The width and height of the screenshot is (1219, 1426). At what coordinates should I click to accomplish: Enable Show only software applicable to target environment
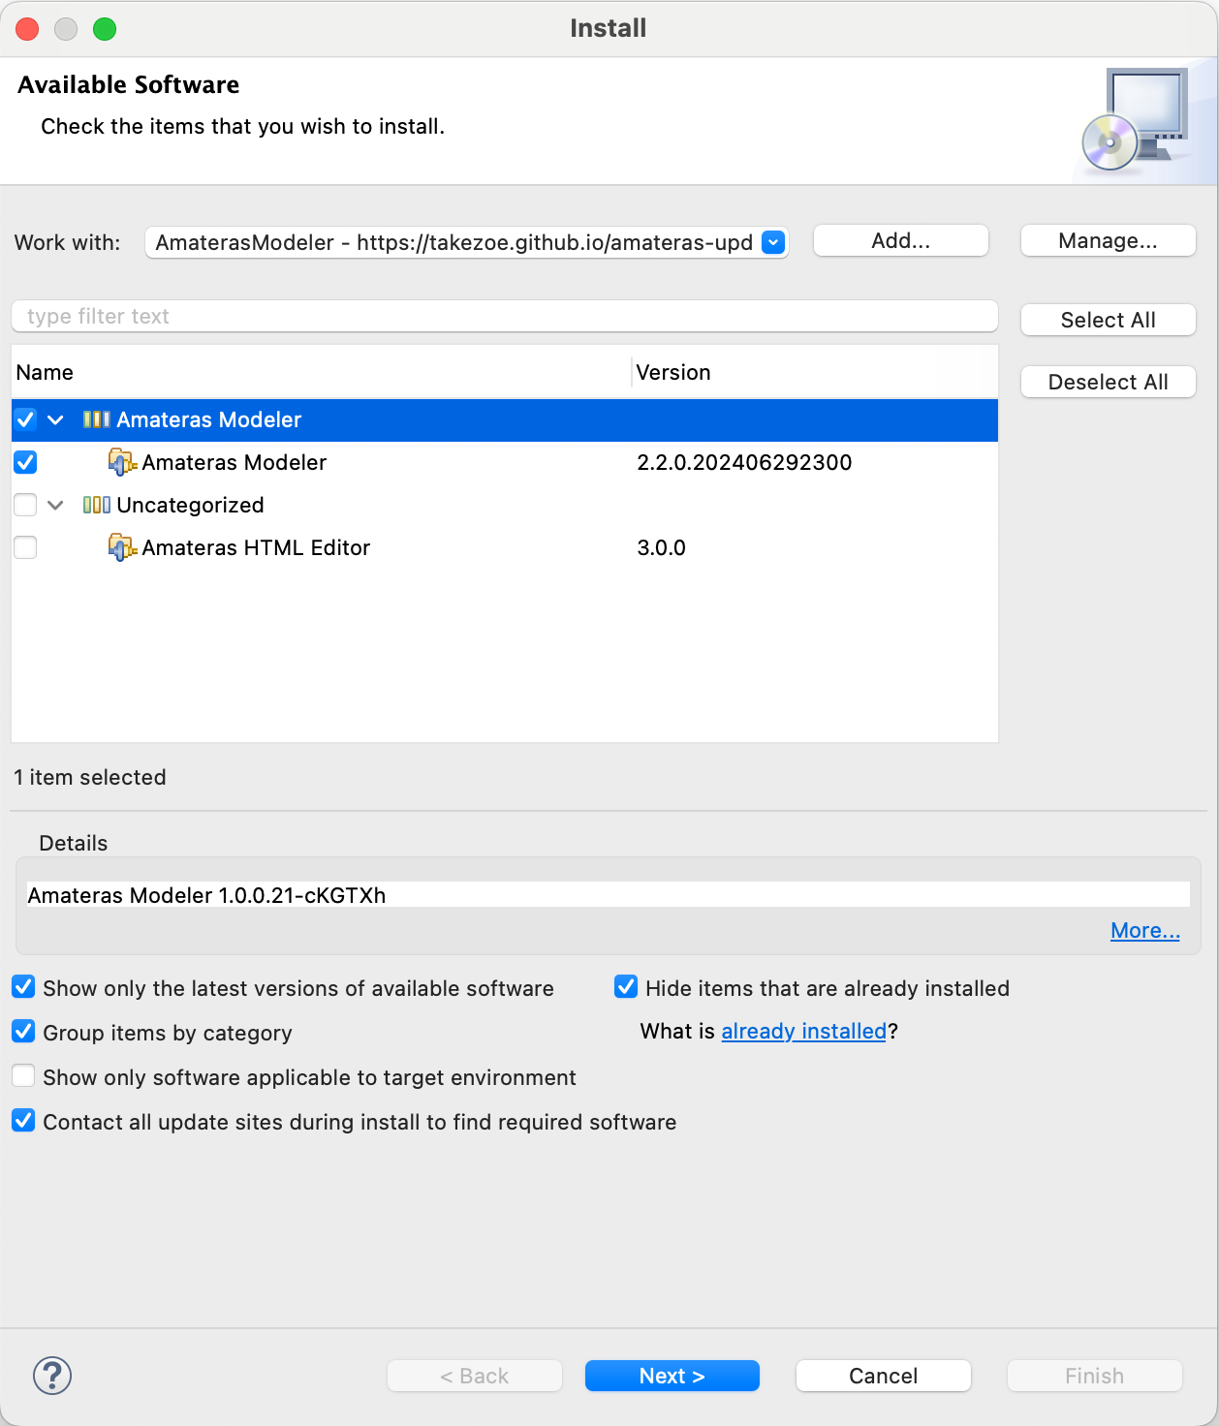click(x=24, y=1076)
